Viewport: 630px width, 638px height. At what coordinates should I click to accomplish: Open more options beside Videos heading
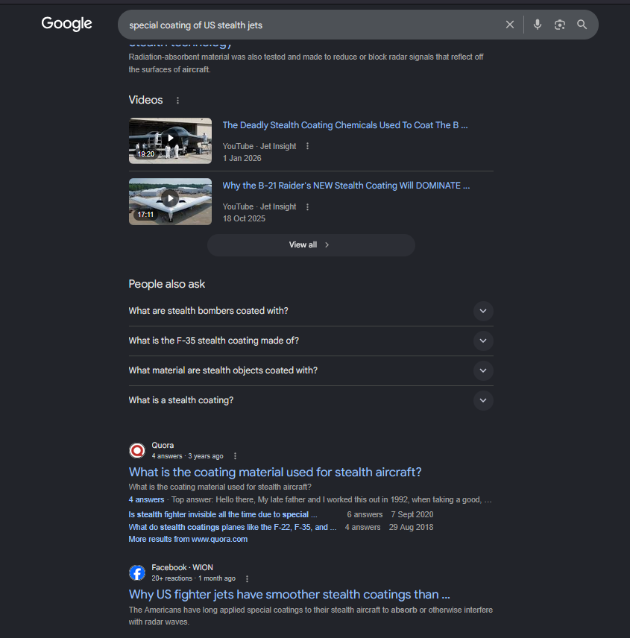pyautogui.click(x=177, y=101)
